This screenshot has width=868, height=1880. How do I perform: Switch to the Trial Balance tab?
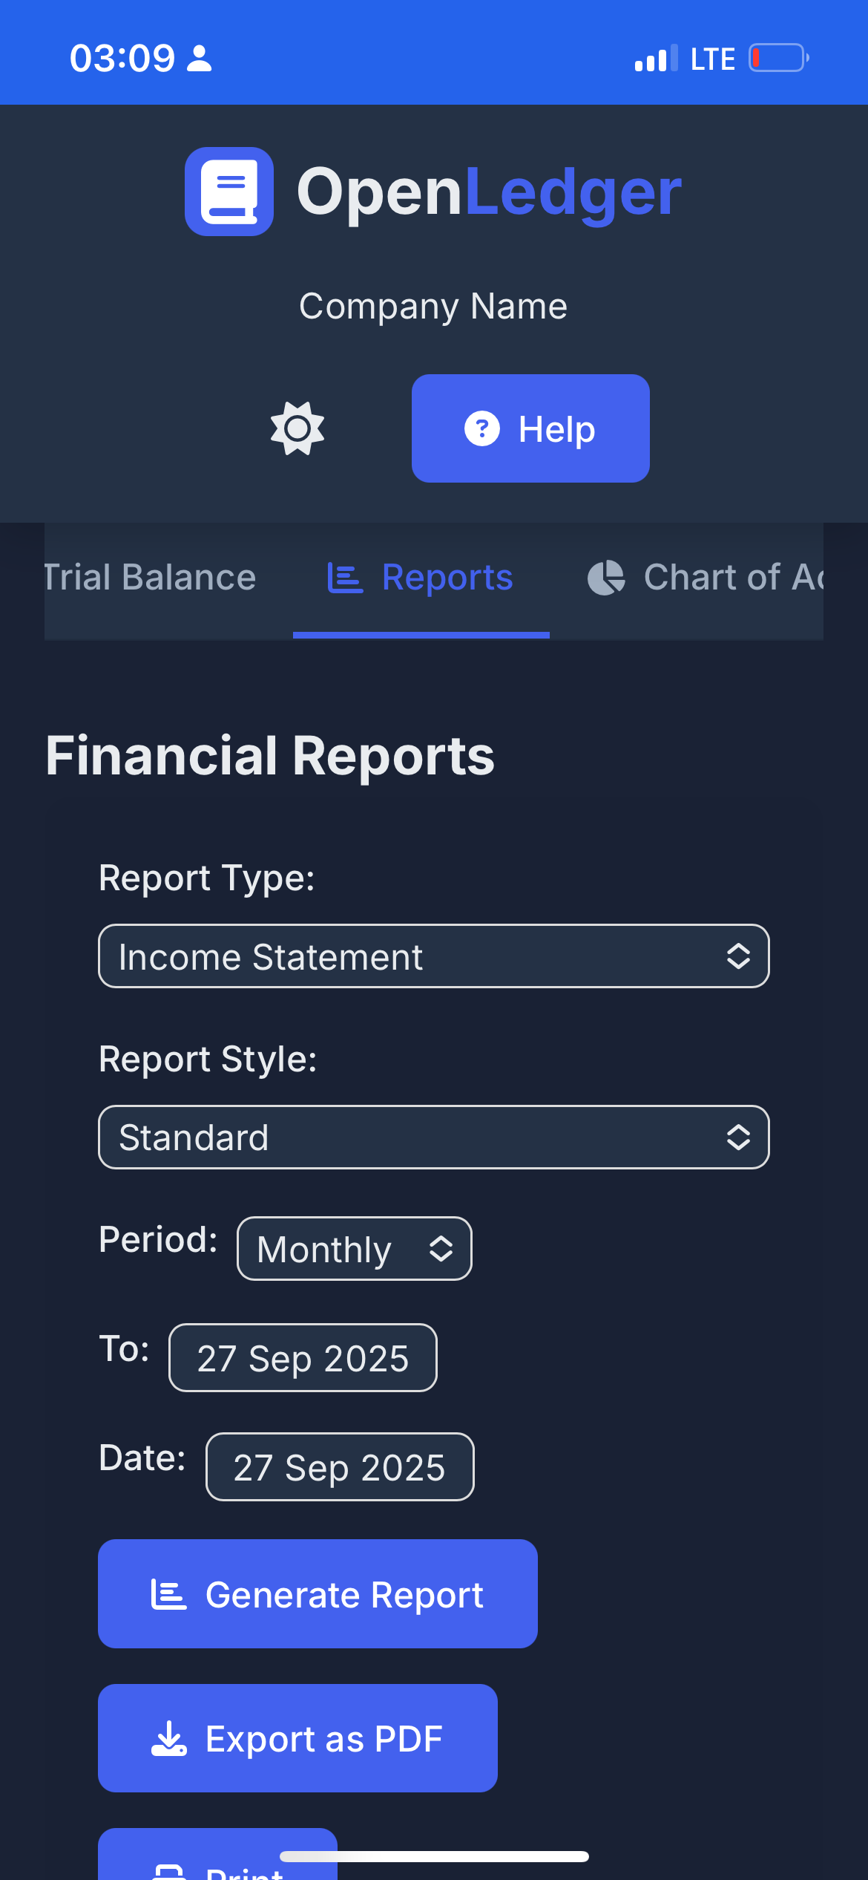[150, 578]
